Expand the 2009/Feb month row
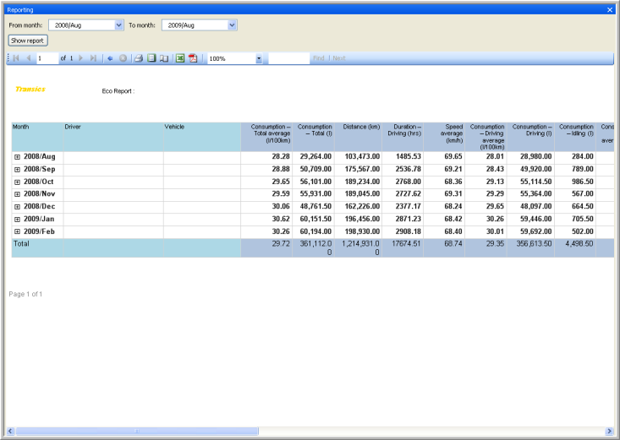 [17, 231]
